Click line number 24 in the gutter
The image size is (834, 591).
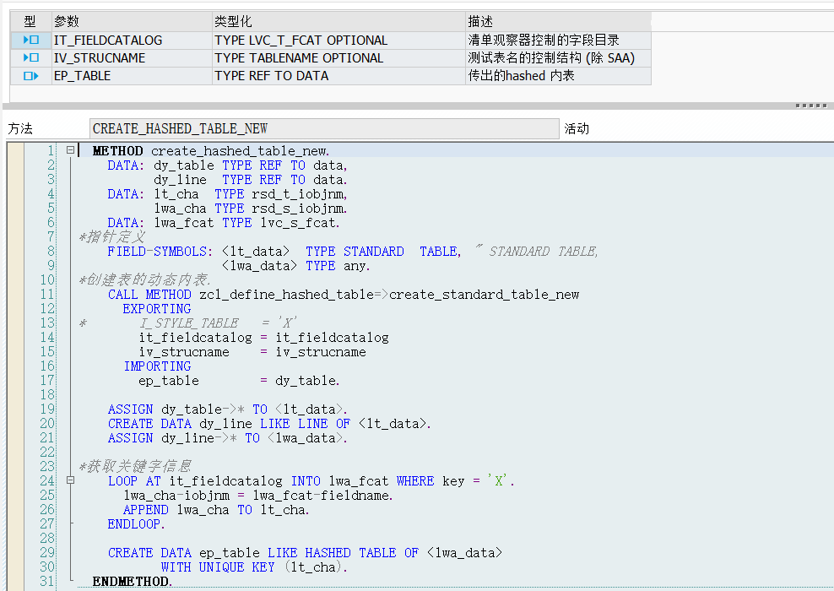coord(47,480)
